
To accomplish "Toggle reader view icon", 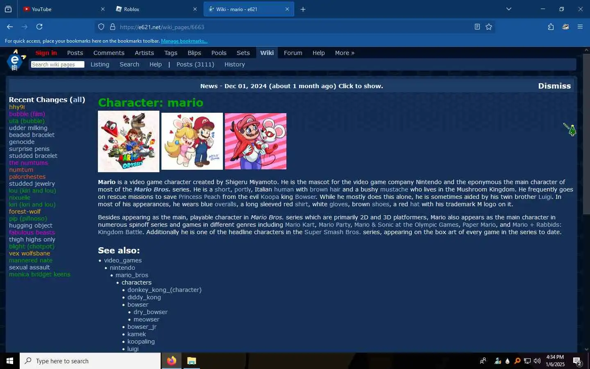I will pyautogui.click(x=477, y=27).
